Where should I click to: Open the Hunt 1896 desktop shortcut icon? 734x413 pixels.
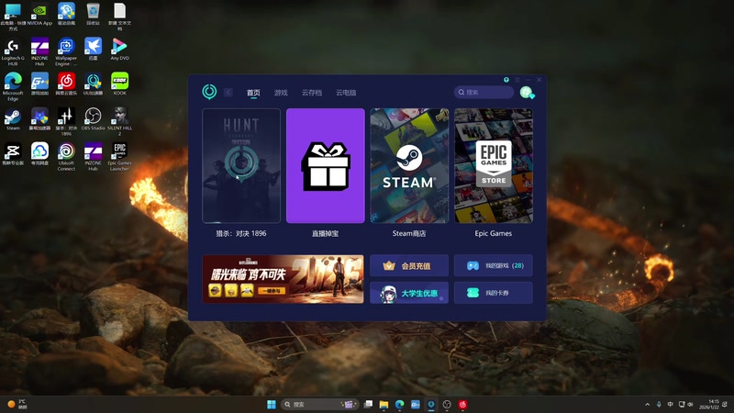click(66, 122)
